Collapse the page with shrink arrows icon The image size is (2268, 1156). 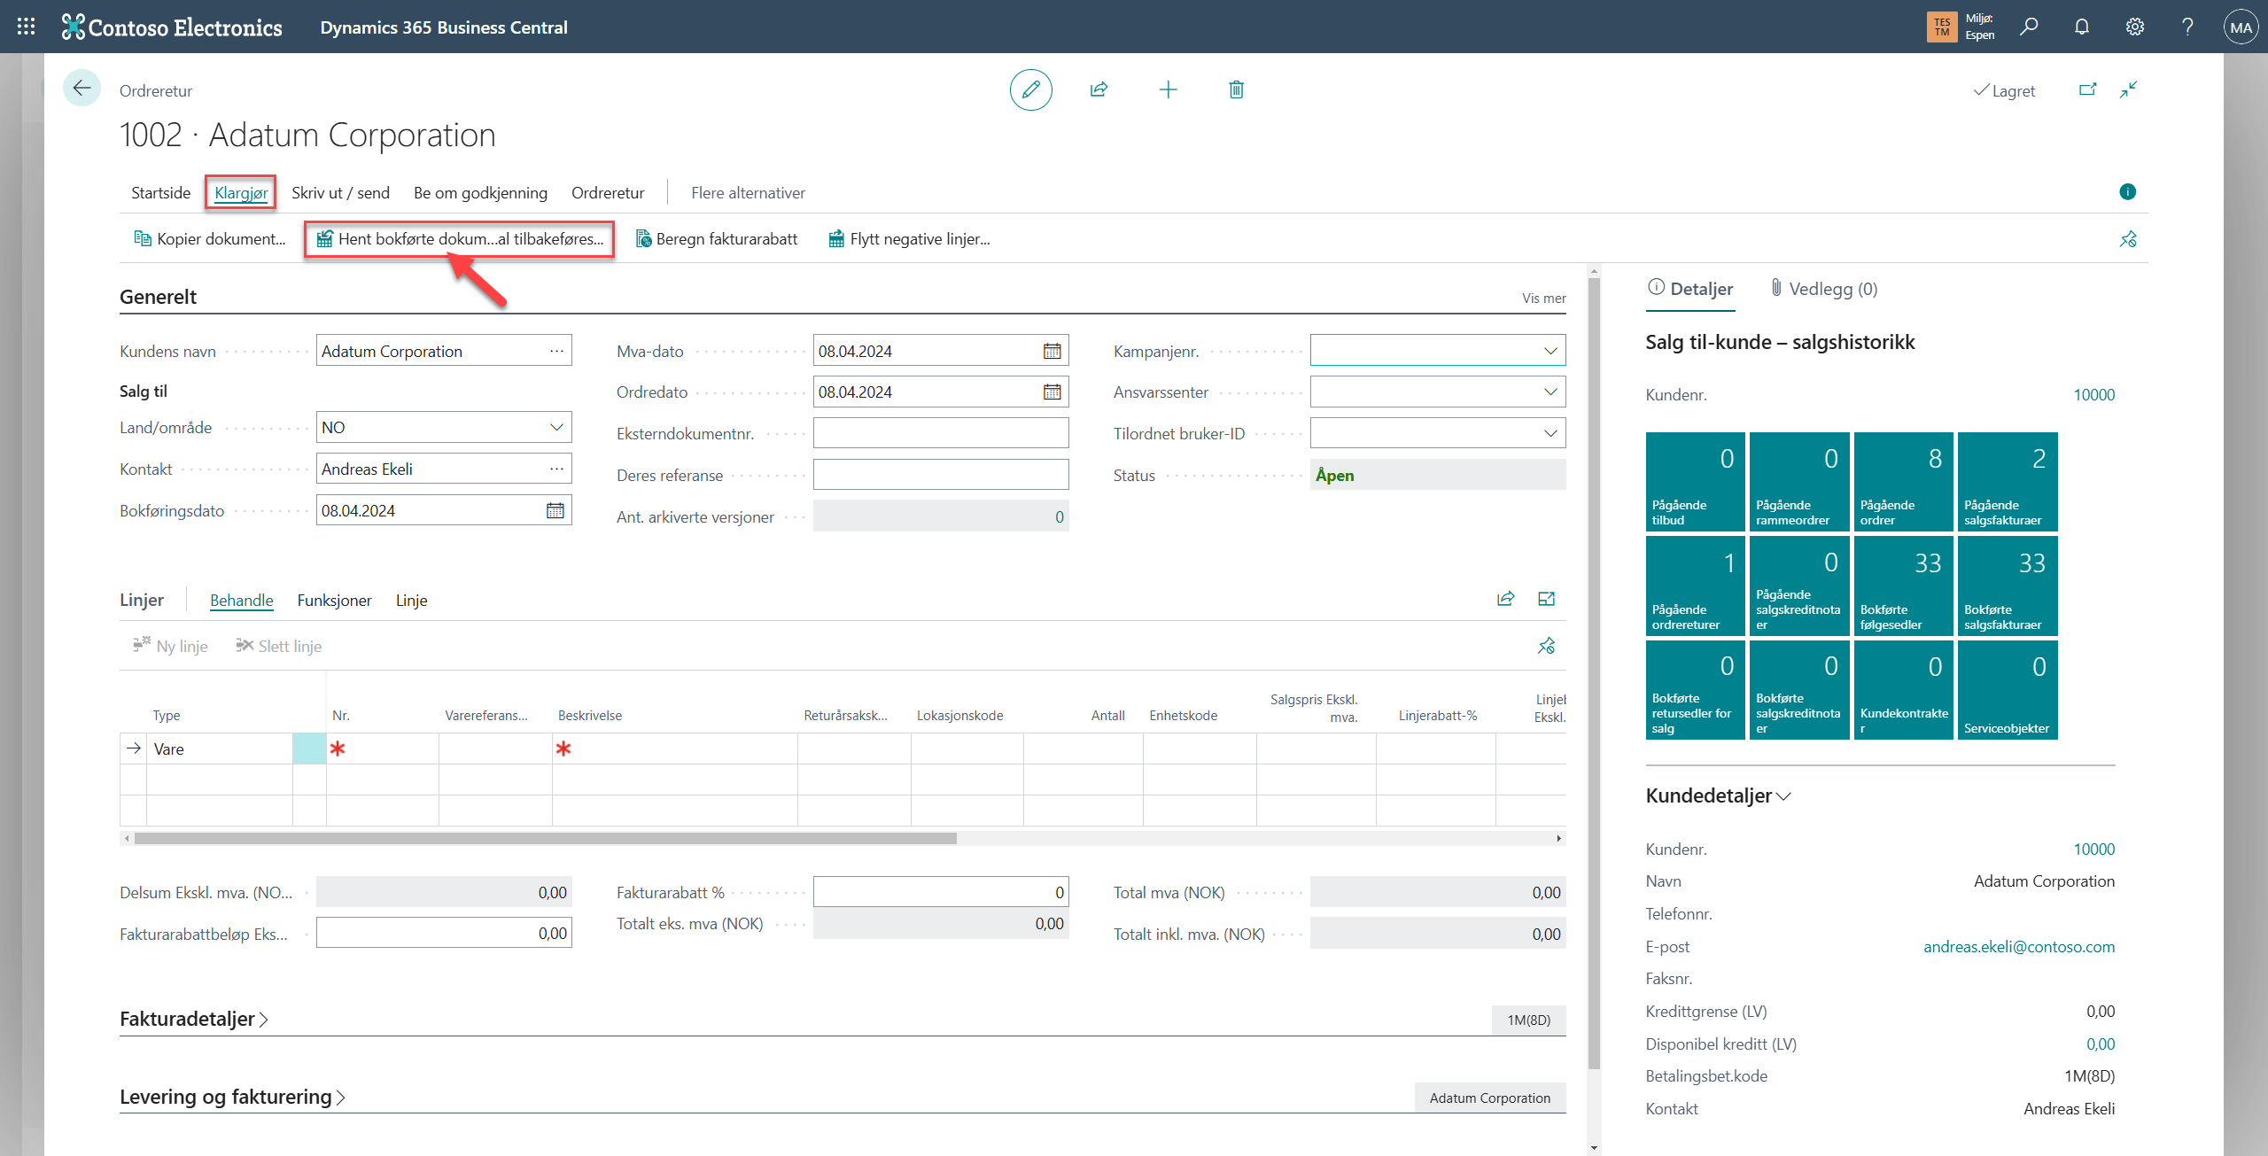(2128, 89)
